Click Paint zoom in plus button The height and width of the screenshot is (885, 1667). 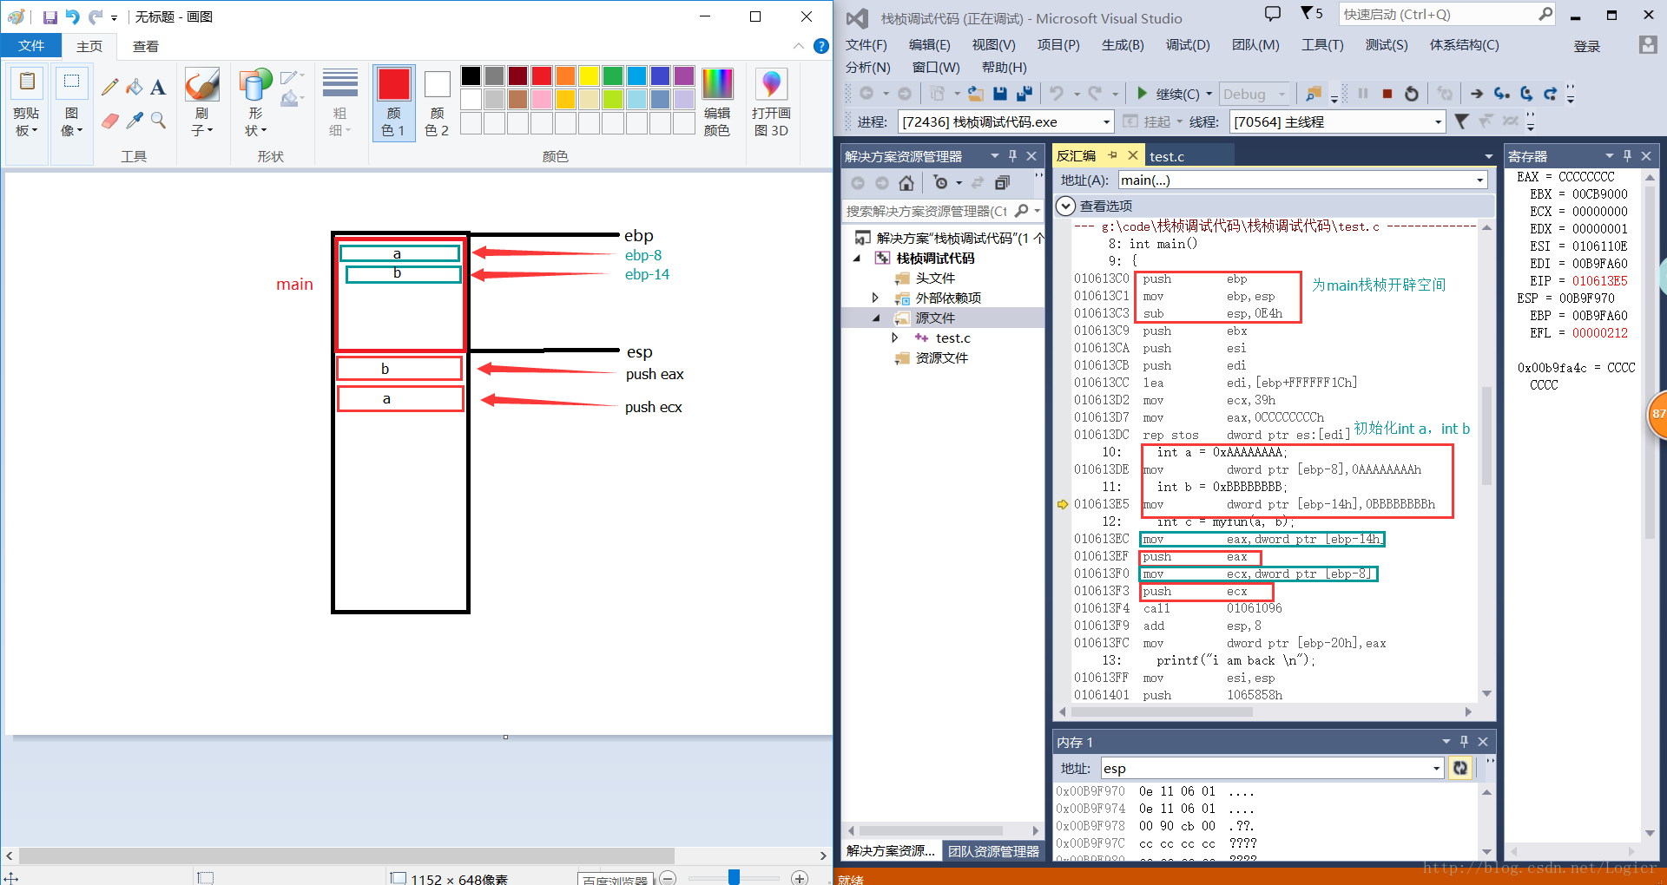tap(800, 878)
